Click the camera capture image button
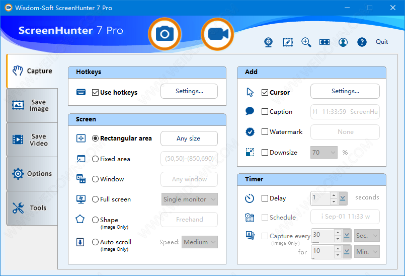 click(165, 34)
